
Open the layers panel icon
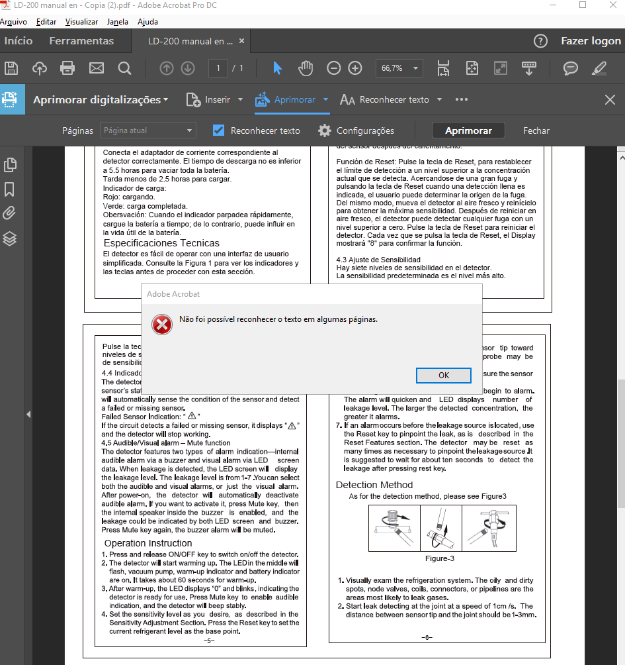click(x=10, y=238)
